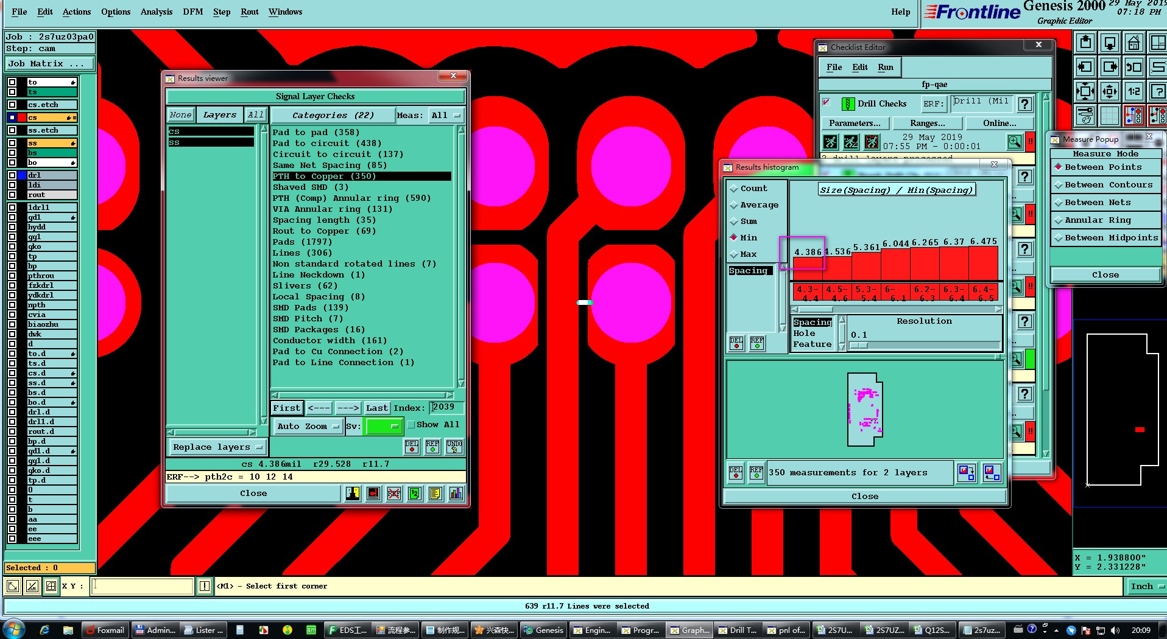
Task: Click the green 1/2 page icon in Results viewer
Action: pyautogui.click(x=415, y=494)
